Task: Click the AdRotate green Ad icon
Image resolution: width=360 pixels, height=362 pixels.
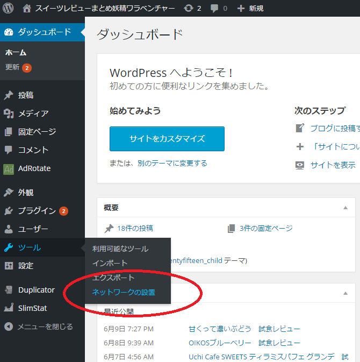Action: [9, 169]
